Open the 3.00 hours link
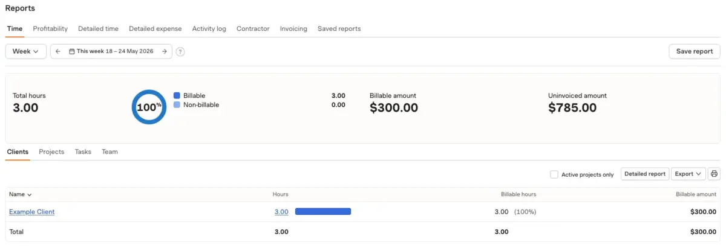 click(281, 212)
